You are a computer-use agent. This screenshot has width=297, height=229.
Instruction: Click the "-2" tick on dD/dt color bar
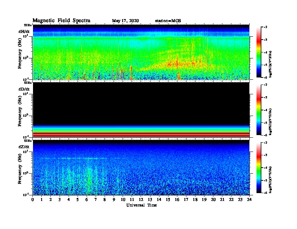(x=265, y=85)
